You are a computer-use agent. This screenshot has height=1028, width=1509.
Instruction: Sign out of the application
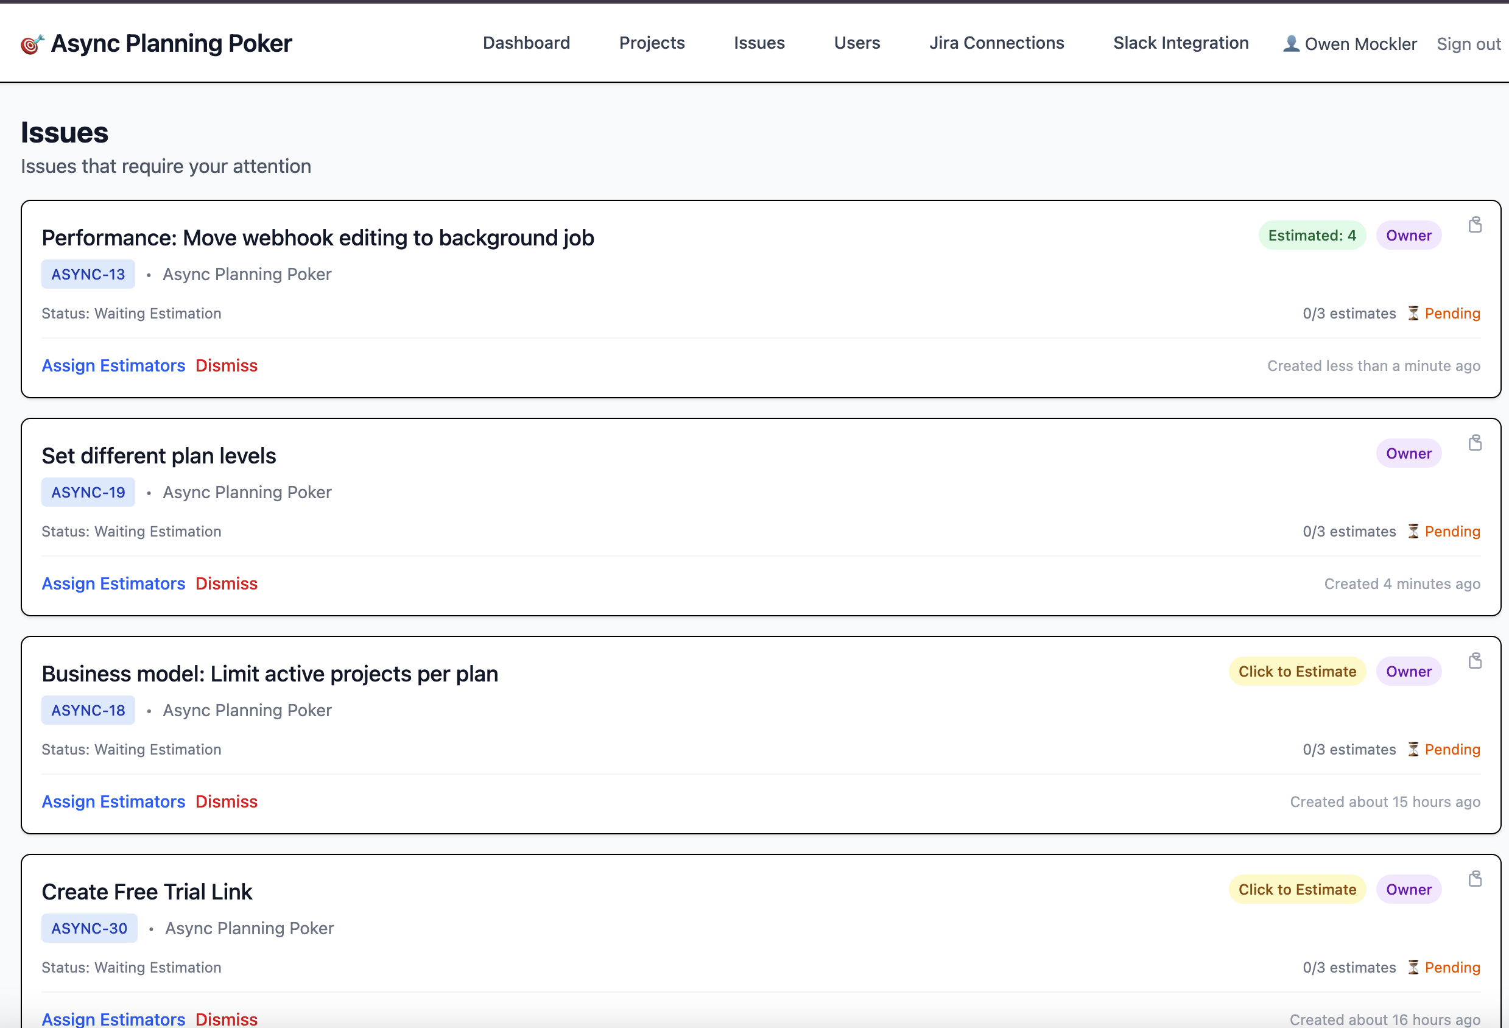click(x=1468, y=43)
